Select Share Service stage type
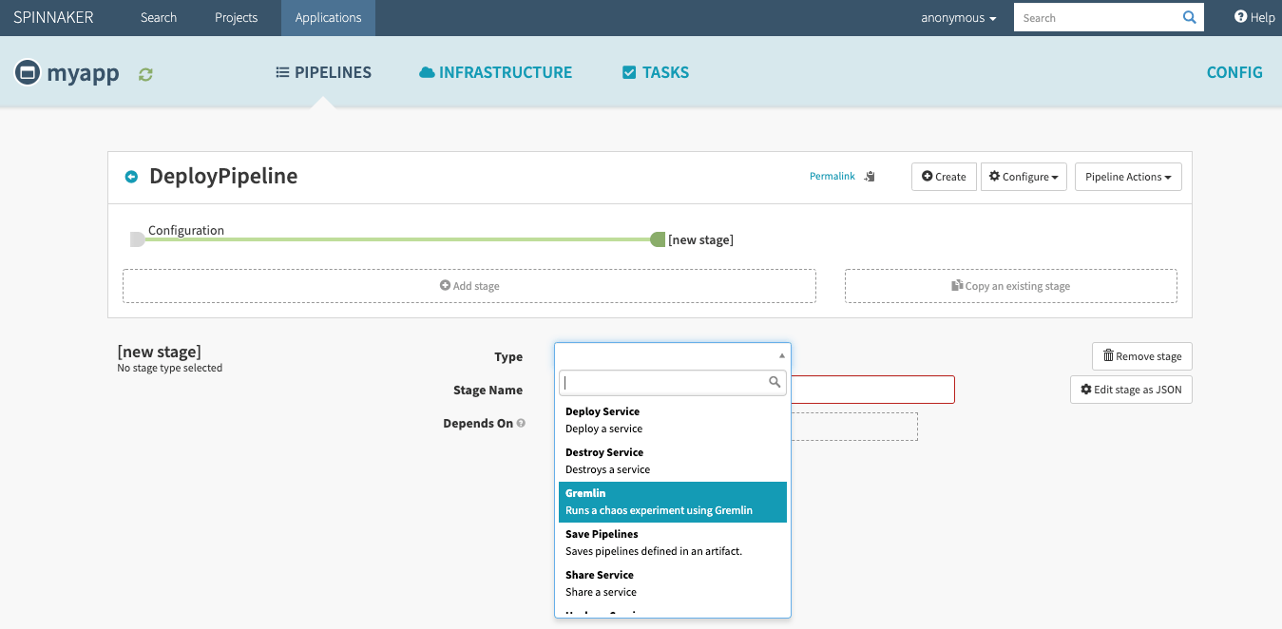The image size is (1282, 629). coord(673,583)
